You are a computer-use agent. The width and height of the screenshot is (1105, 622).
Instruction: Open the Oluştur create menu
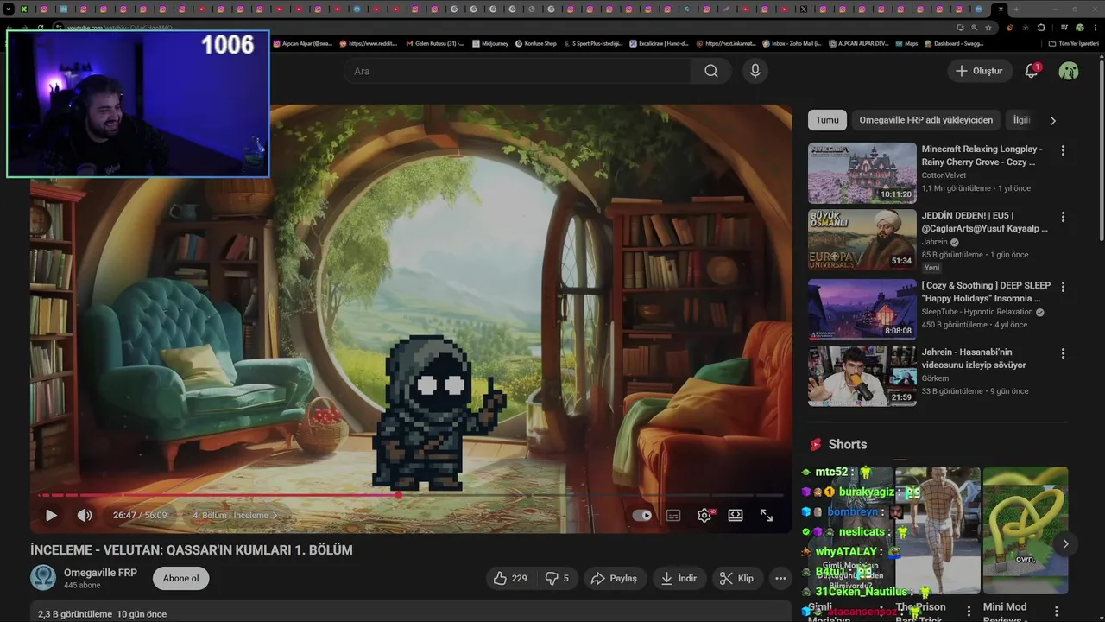click(979, 71)
